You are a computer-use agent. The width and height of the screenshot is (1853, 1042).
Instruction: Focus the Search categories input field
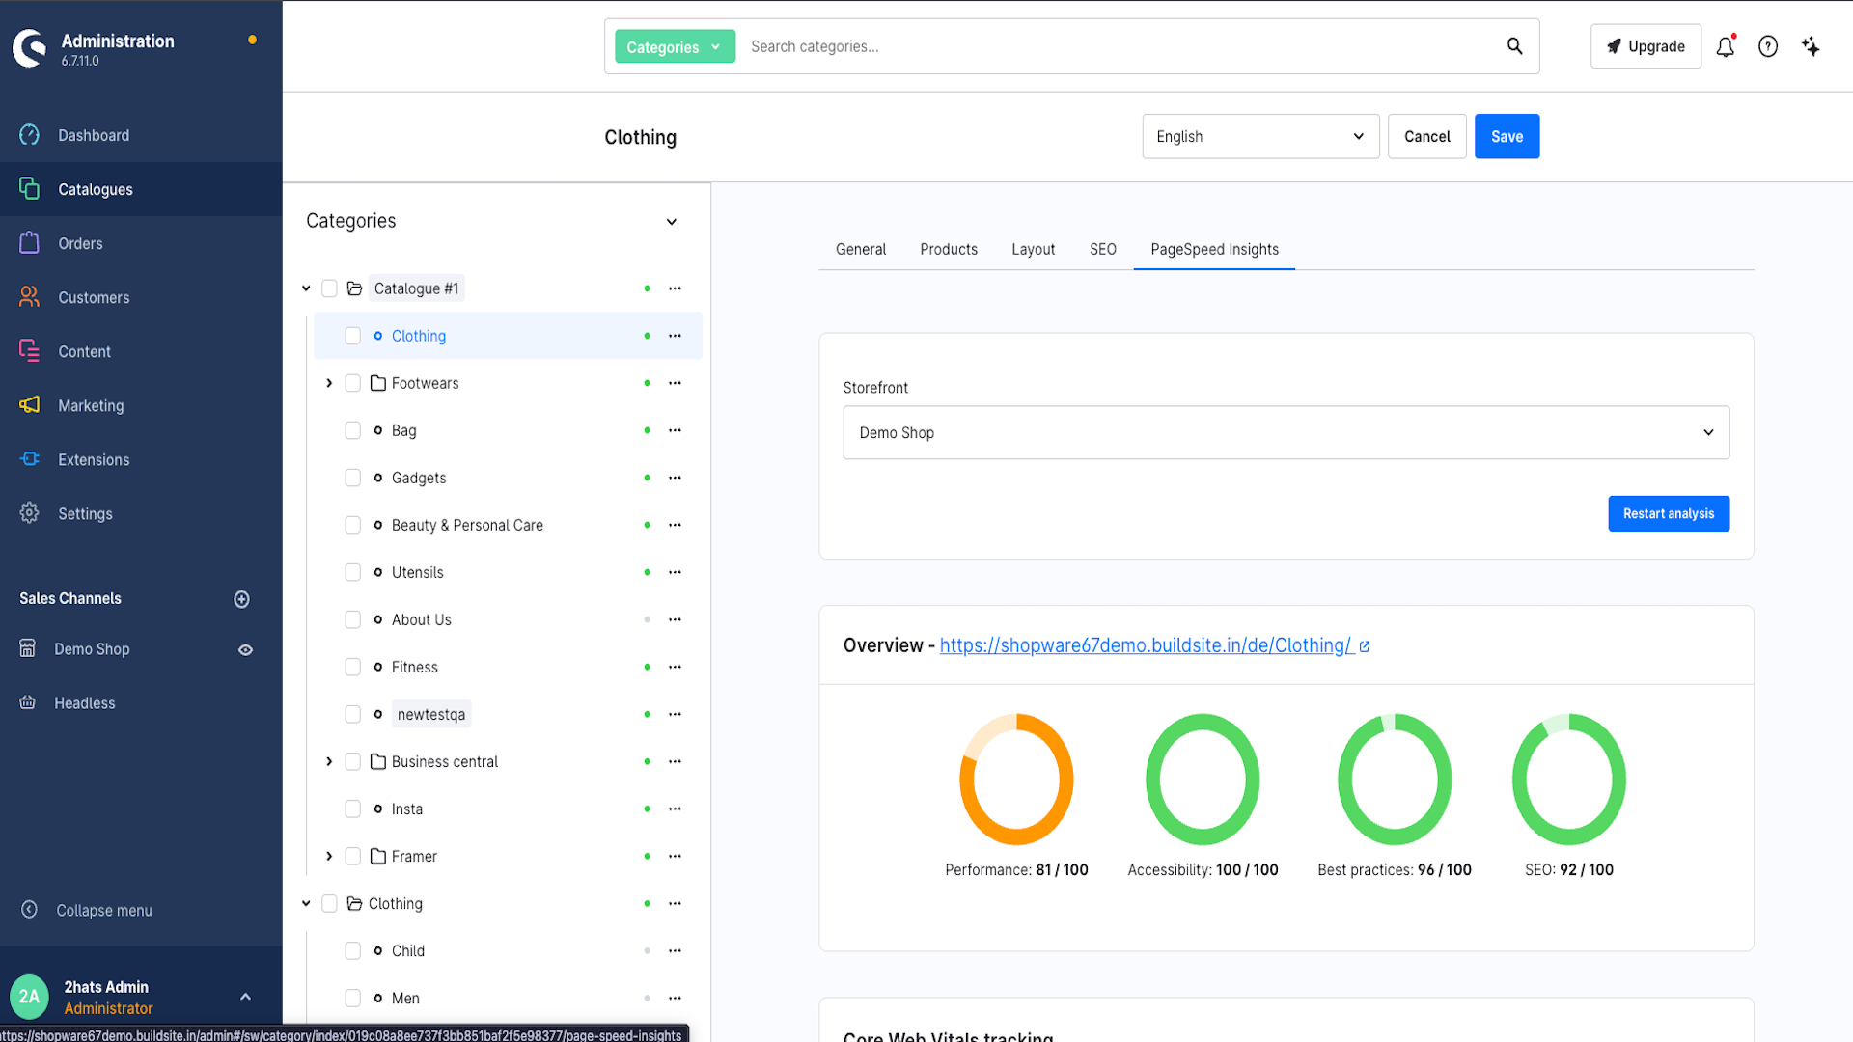(x=1120, y=46)
